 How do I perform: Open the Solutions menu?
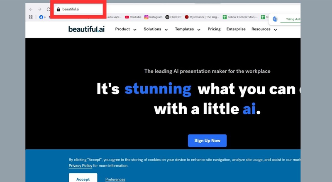tap(152, 29)
